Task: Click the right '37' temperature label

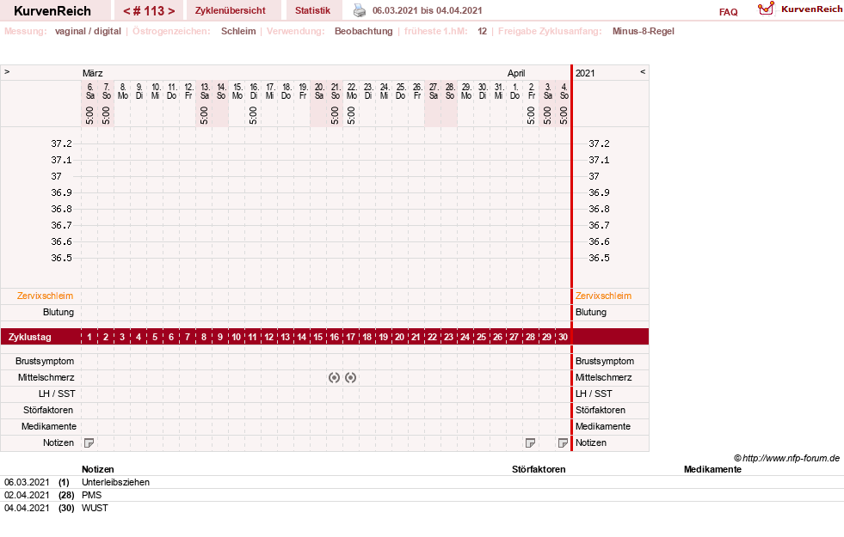Action: click(x=594, y=176)
